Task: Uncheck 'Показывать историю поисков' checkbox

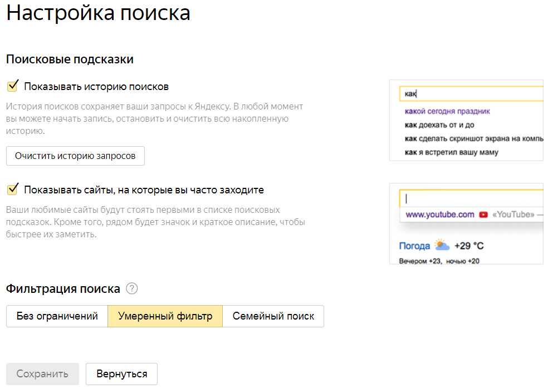Action: pyautogui.click(x=12, y=86)
